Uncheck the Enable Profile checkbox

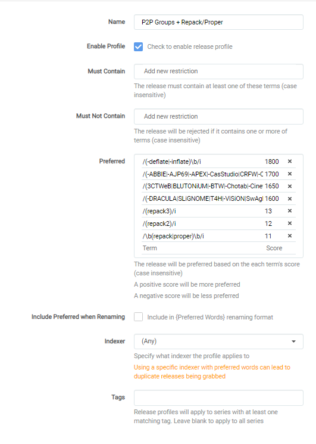click(x=138, y=46)
